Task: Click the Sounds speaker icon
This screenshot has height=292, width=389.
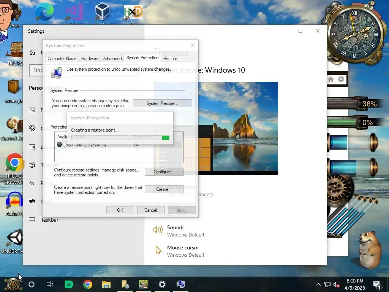Action: point(158,230)
